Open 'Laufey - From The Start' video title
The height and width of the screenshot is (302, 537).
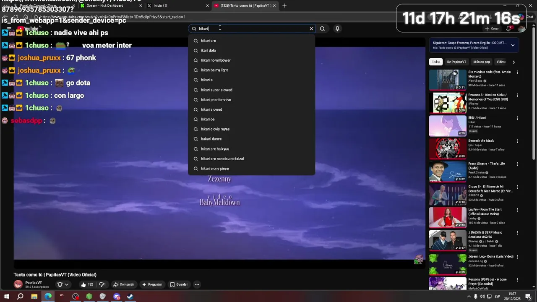(485, 212)
